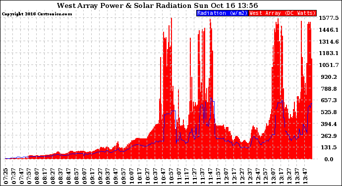This screenshot has width=342, height=186.
Task: Click the x-axis time label 13:27
Action: point(289,176)
